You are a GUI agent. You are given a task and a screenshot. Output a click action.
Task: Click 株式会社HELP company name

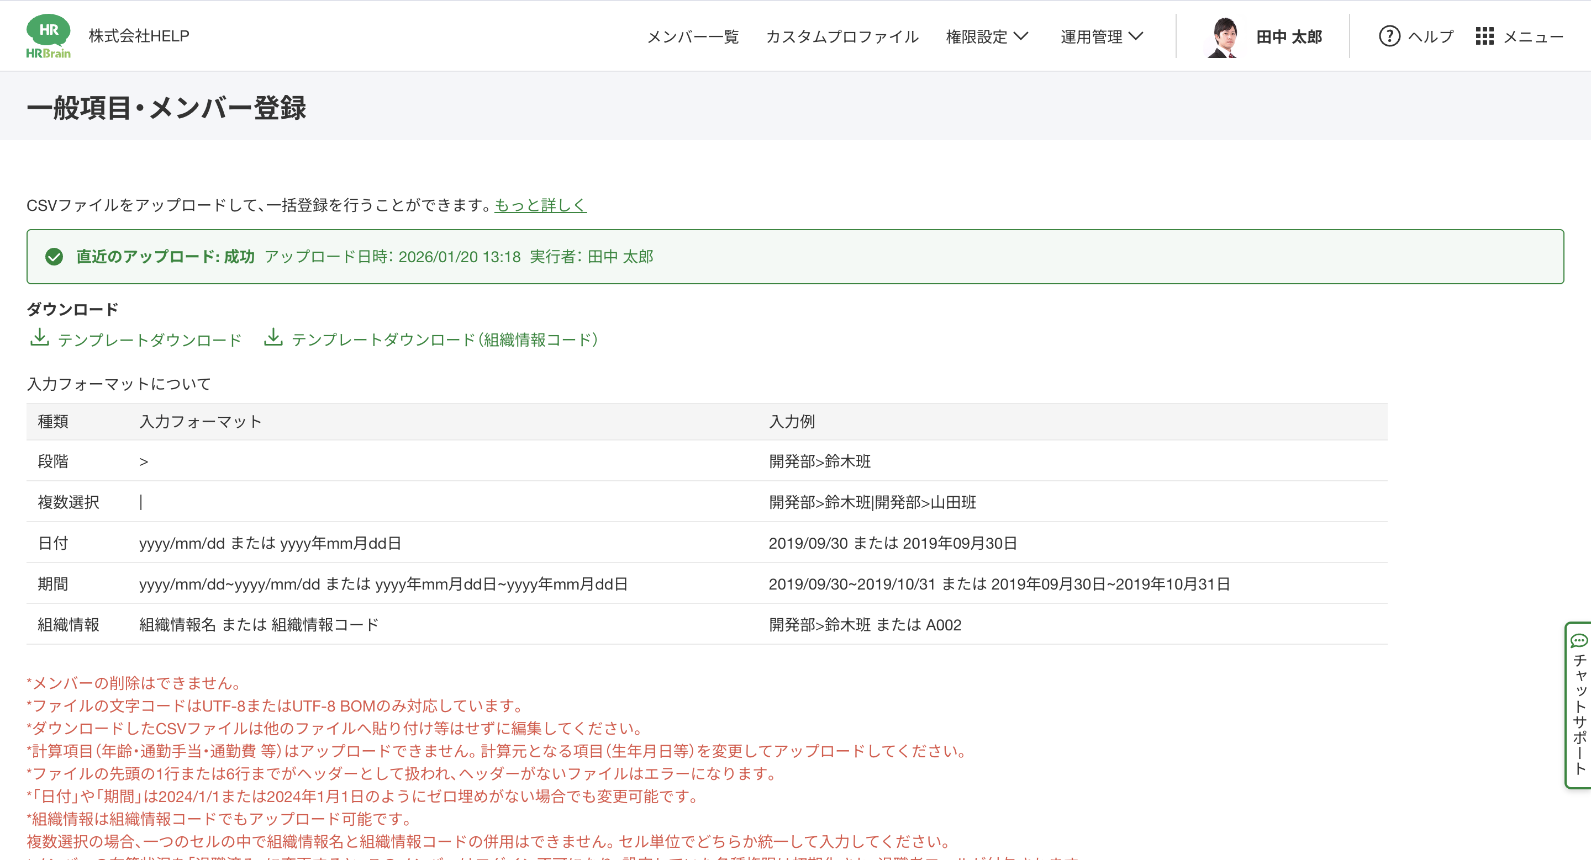coord(139,36)
